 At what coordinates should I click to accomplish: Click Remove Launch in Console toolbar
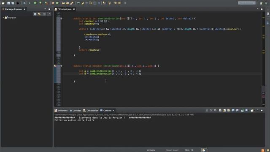click(x=211, y=110)
